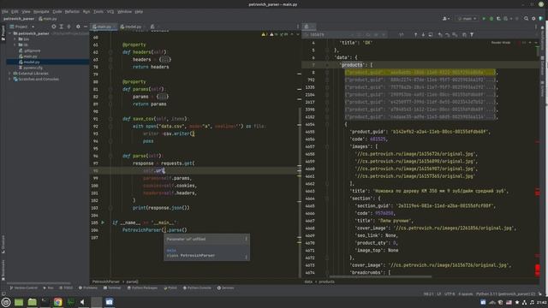The width and height of the screenshot is (548, 308).
Task: Open Project panel gear options
Action: click(78, 27)
